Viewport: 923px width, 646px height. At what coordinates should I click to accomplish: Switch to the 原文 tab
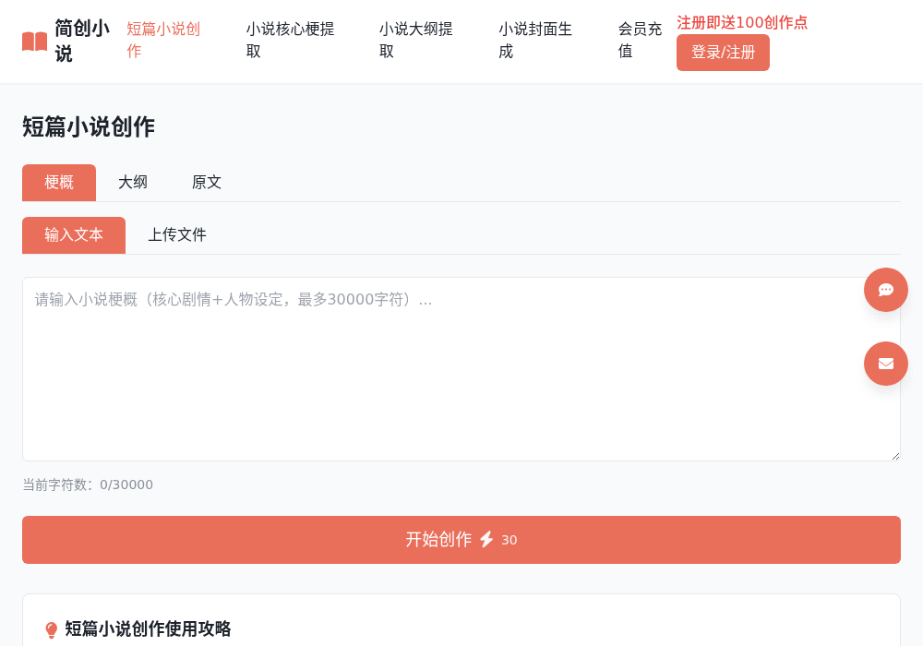tap(207, 183)
